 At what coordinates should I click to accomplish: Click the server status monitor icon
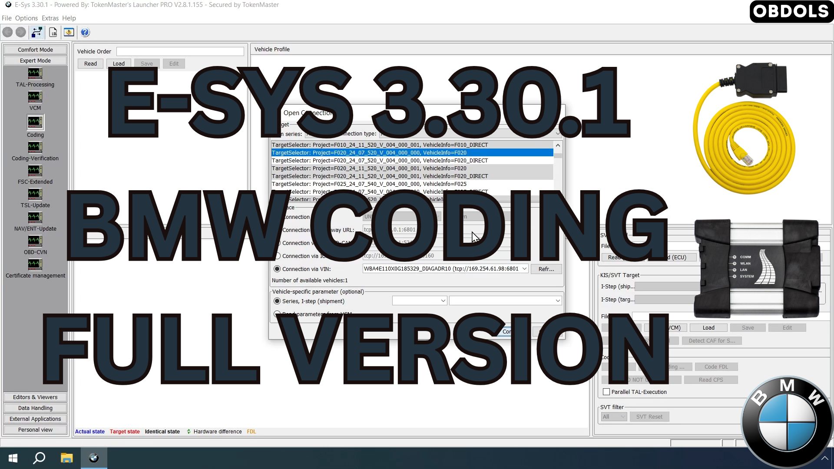[x=69, y=32]
